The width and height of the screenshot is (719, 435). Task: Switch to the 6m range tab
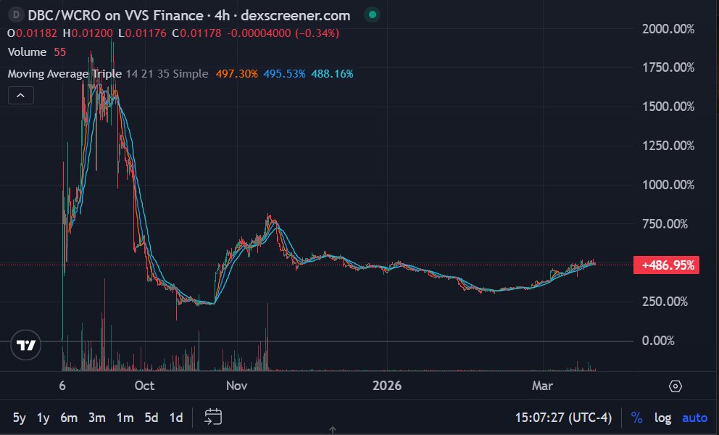[70, 418]
